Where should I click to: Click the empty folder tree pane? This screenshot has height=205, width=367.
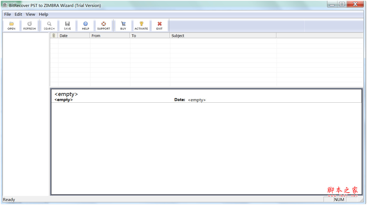tap(26, 114)
